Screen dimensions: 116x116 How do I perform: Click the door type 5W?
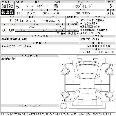(56, 6)
